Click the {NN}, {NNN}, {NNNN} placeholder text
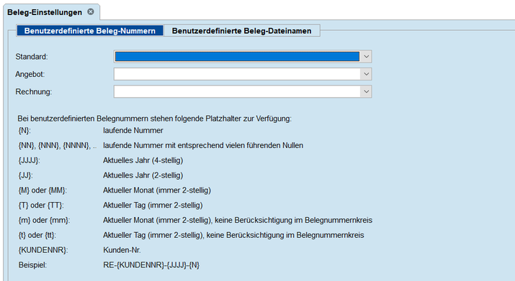Screen dimensions: 515x281 click(x=58, y=145)
